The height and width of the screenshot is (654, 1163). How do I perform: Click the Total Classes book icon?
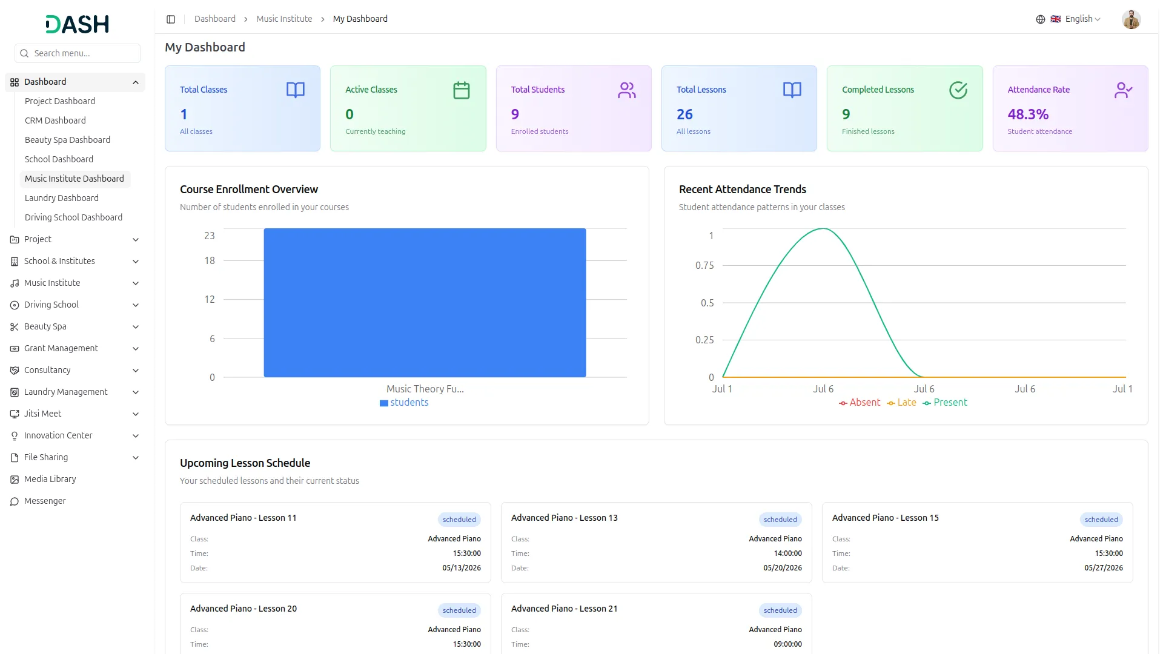coord(296,90)
